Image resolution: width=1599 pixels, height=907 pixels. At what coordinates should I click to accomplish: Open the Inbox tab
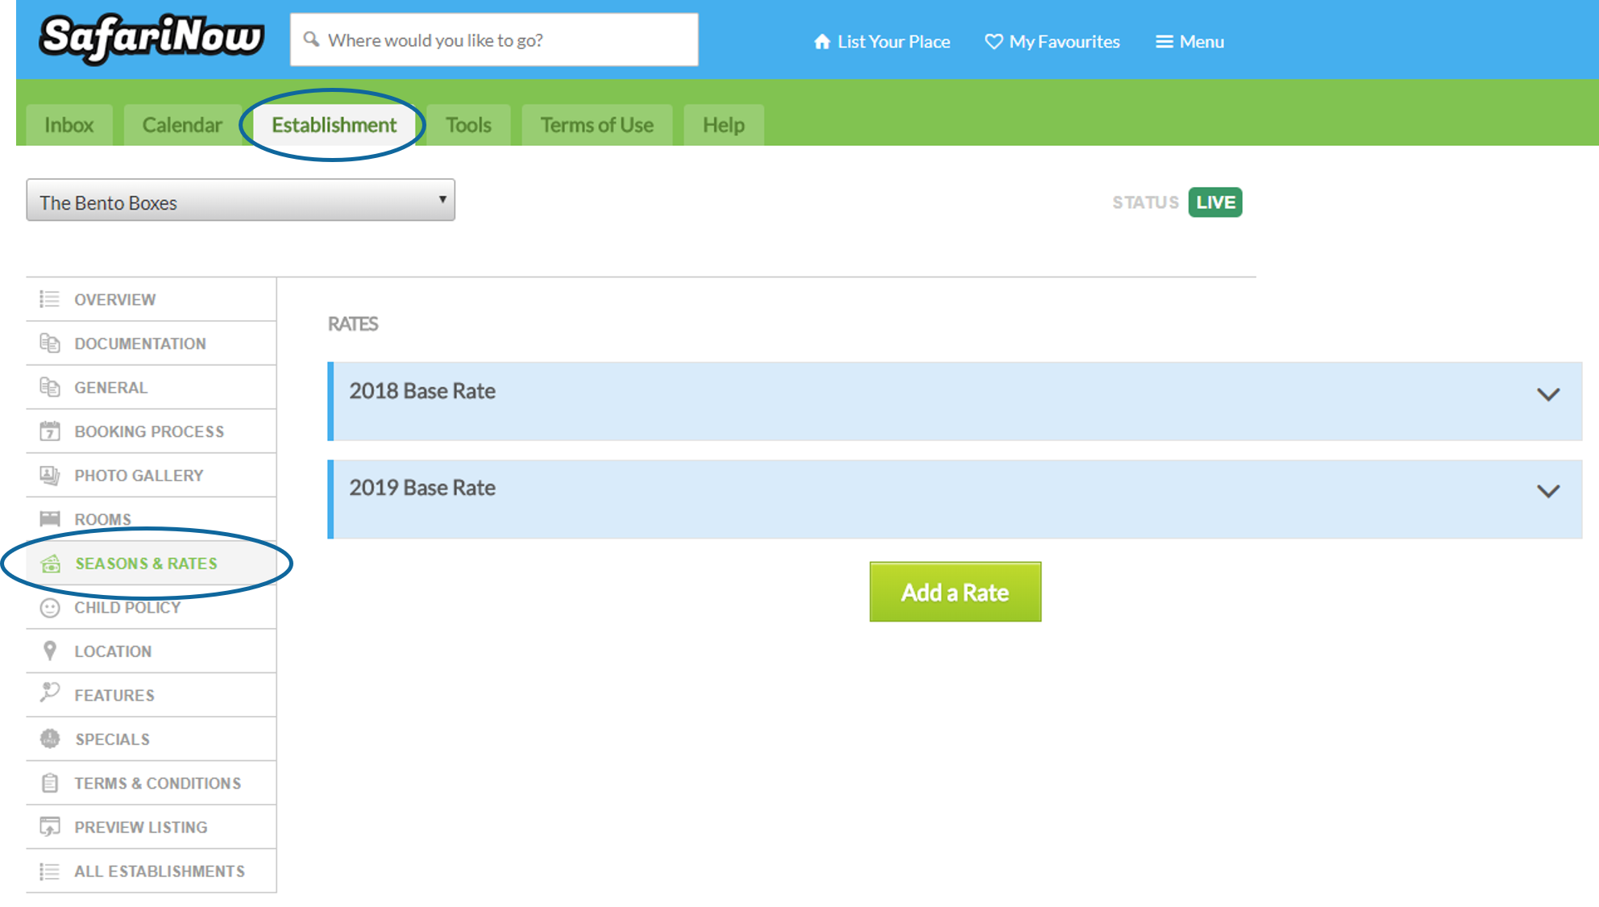[x=69, y=125]
